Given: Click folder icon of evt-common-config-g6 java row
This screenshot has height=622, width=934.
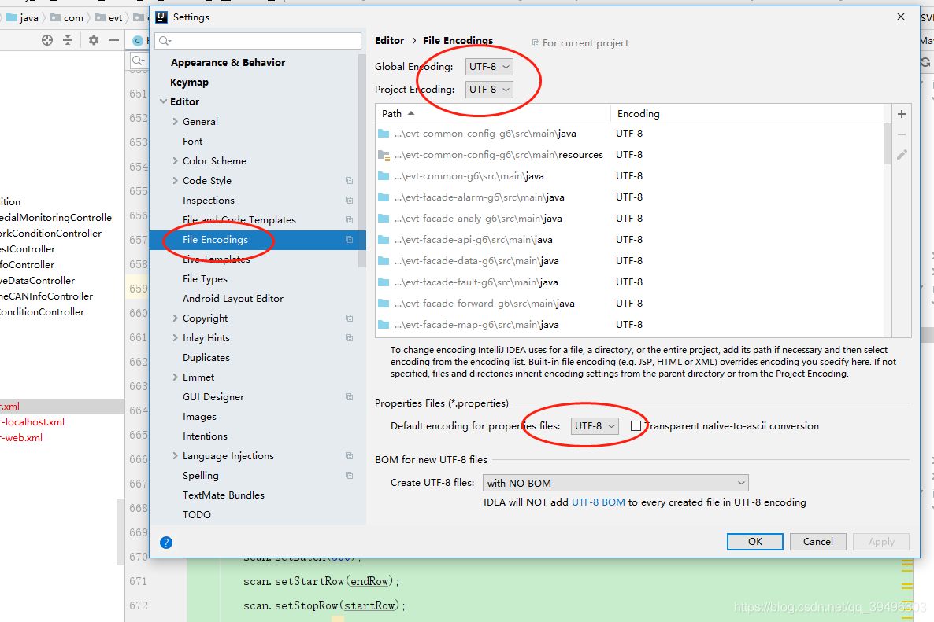Looking at the screenshot, I should click(x=384, y=134).
